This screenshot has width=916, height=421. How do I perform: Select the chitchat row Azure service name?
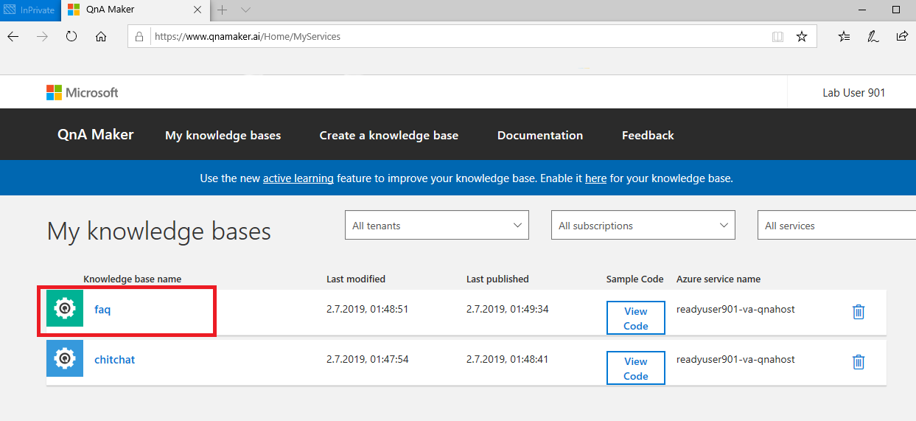735,359
